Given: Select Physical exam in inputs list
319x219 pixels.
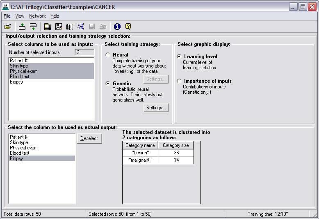Looking at the screenshot, I should coord(52,71).
